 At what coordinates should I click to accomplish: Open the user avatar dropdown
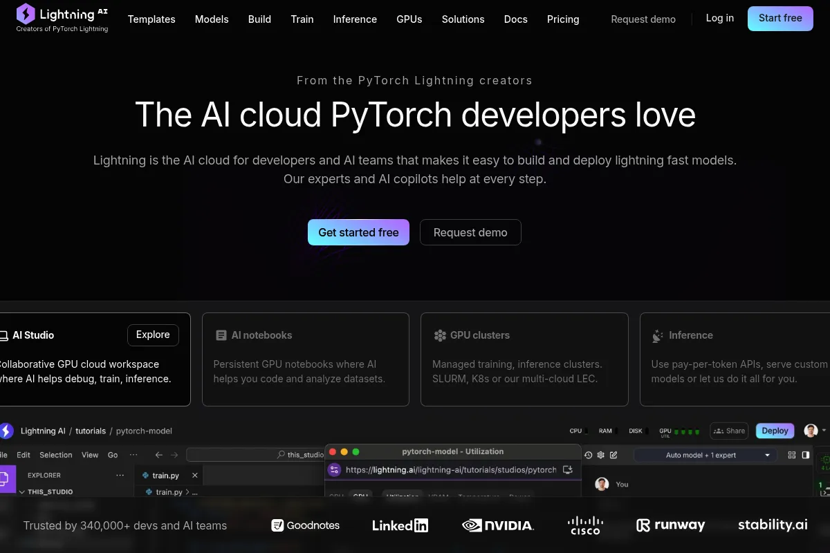coord(815,431)
